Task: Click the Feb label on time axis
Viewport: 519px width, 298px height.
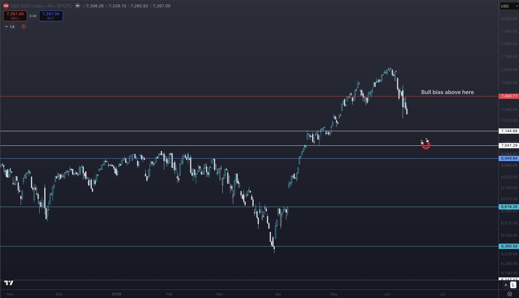Action: point(169,294)
